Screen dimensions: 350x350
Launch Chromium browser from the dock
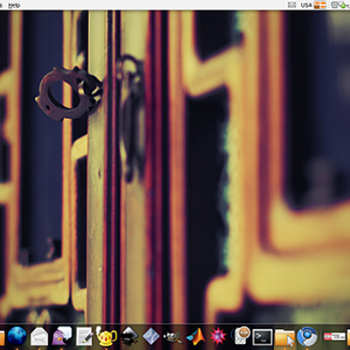click(x=307, y=336)
